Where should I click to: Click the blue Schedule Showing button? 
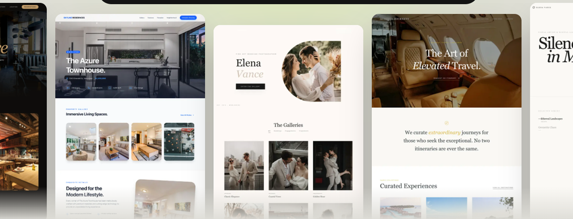188,18
